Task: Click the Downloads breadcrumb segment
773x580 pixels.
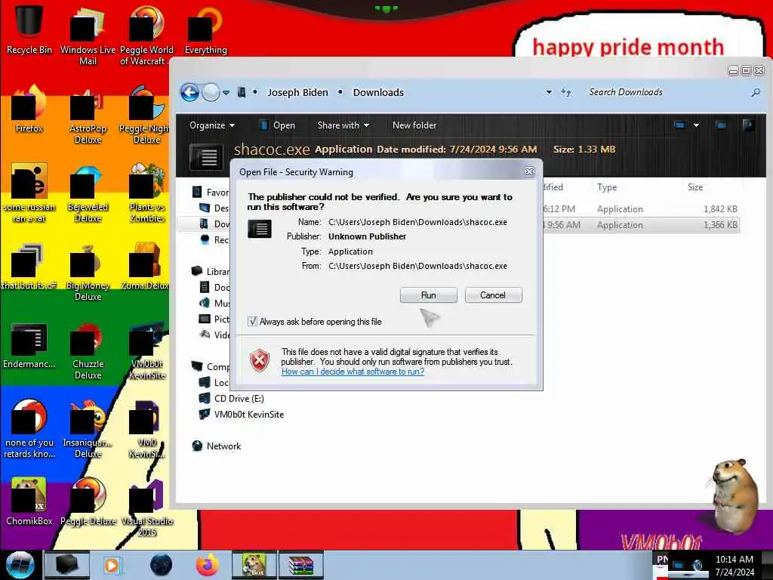Action: [378, 92]
